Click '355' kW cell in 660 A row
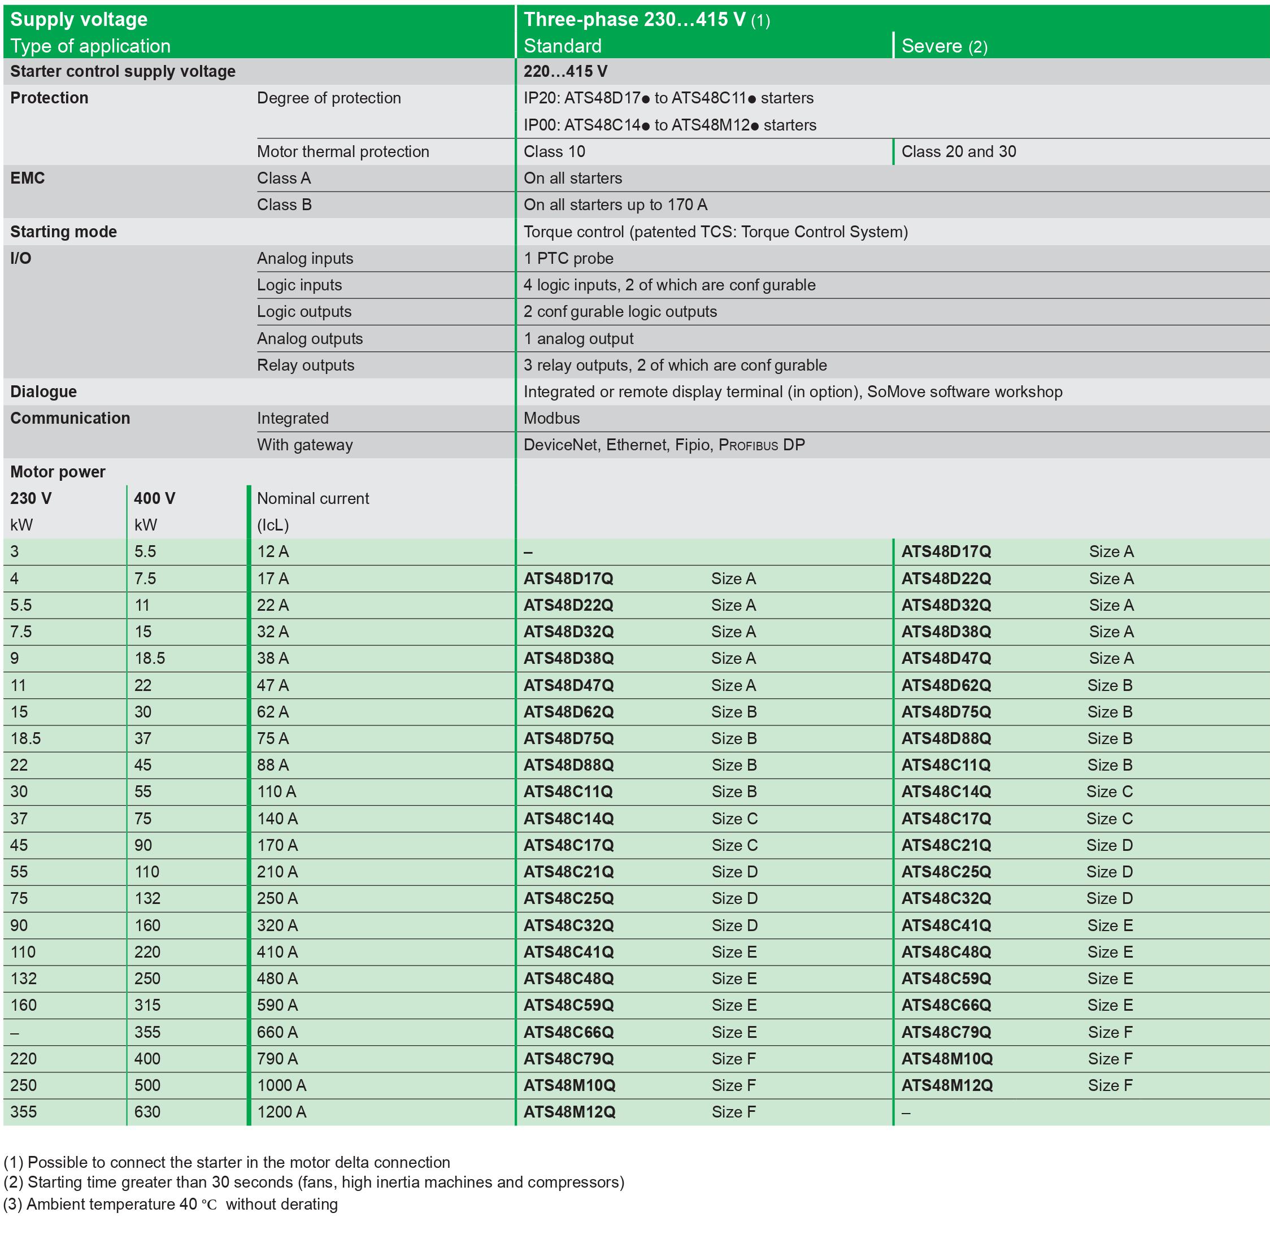The image size is (1270, 1239). pos(147,1032)
